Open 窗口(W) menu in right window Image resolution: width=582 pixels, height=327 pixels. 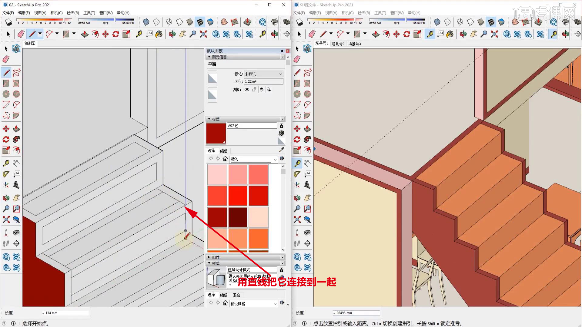[x=397, y=13]
